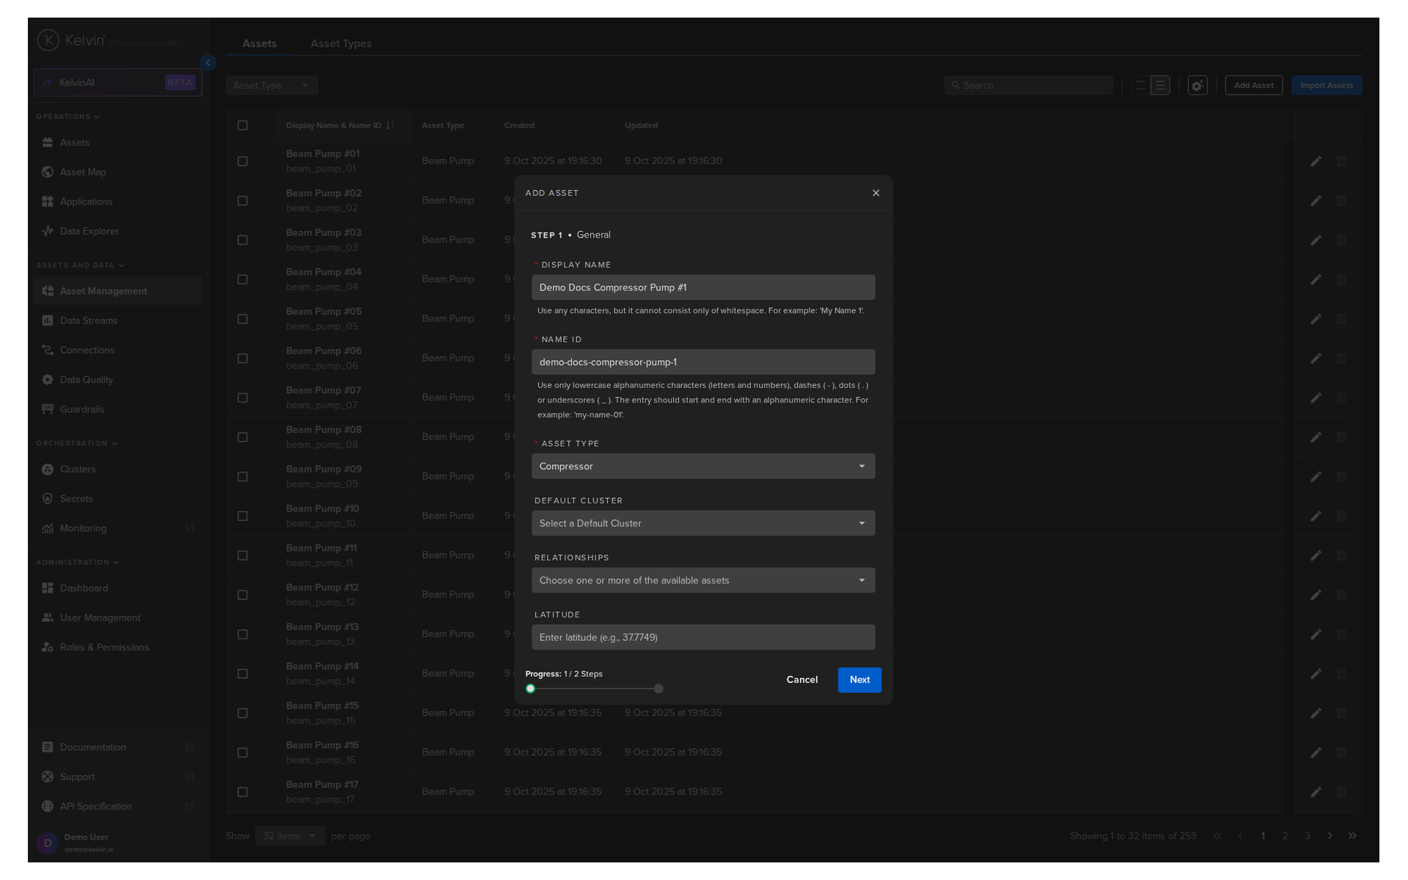Open the Clusters page icon
Viewport: 1408px width, 880px height.
point(48,469)
